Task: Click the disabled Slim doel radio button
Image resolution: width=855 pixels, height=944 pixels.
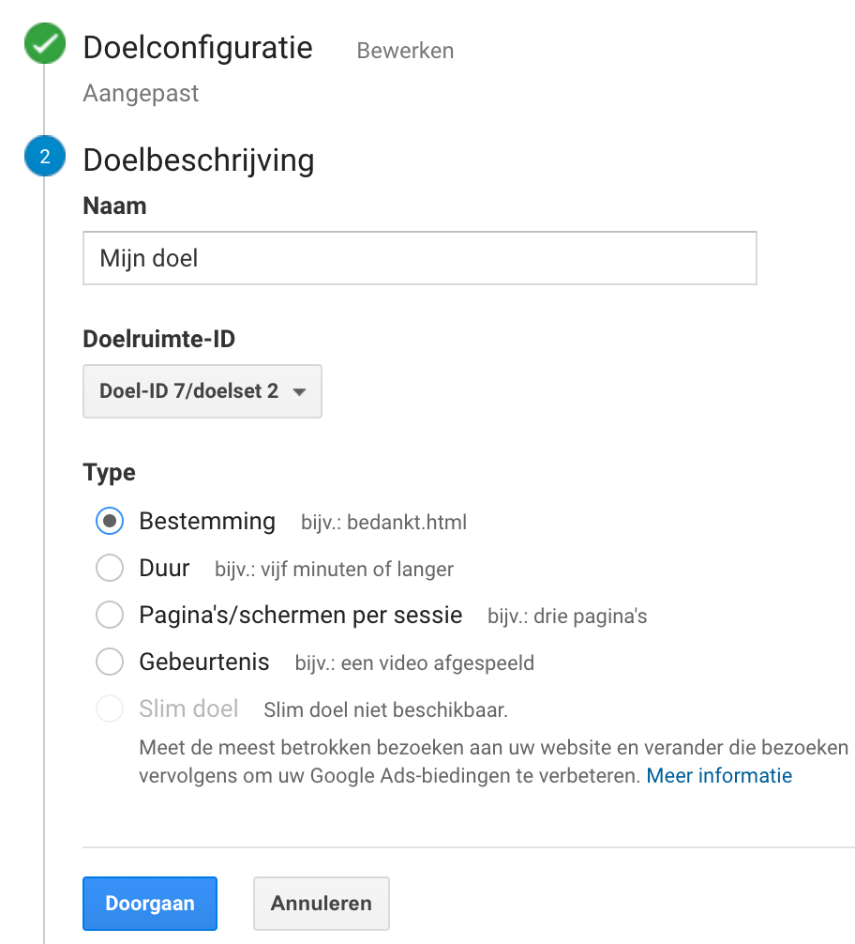Action: tap(110, 709)
